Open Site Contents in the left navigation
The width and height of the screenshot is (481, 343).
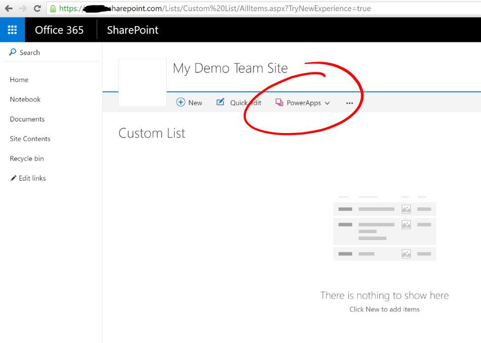click(30, 138)
